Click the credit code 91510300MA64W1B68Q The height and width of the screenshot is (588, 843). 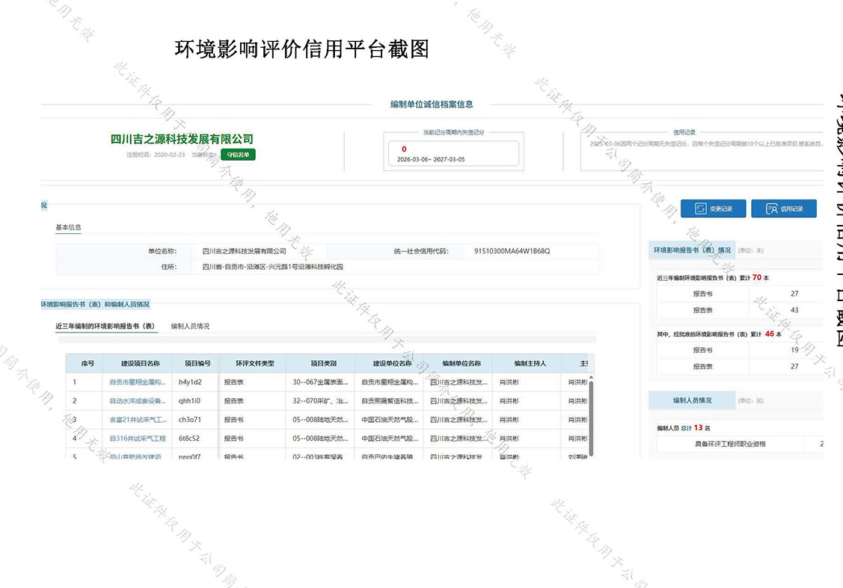pyautogui.click(x=512, y=251)
